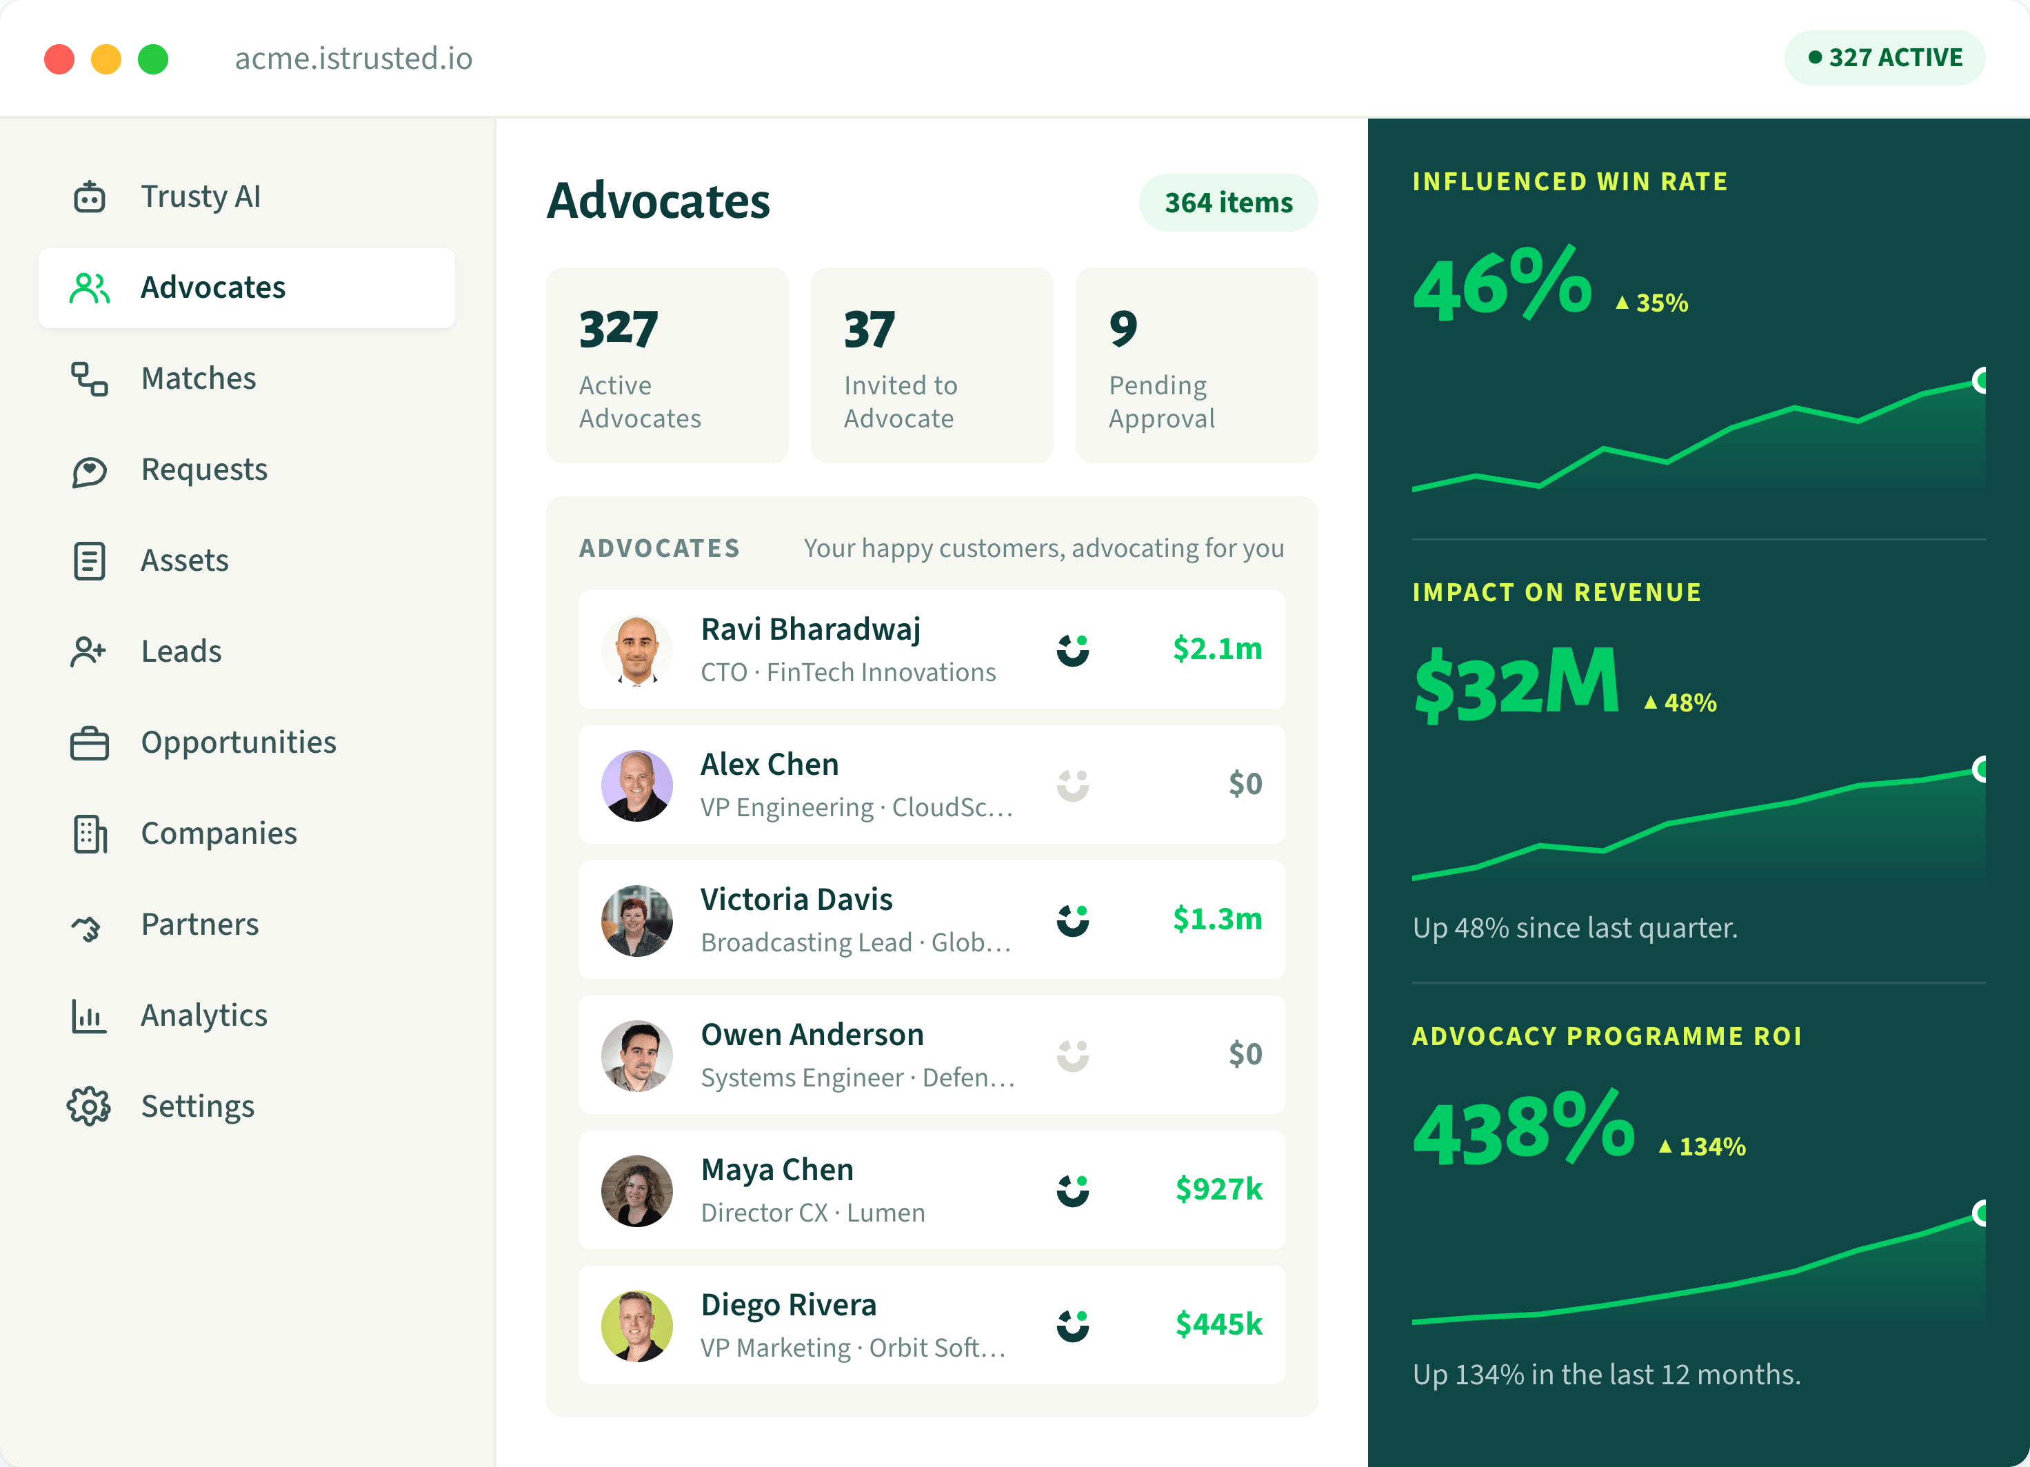Open Alex Chen's name link
Viewport: 2030px width, 1467px height.
coord(770,765)
